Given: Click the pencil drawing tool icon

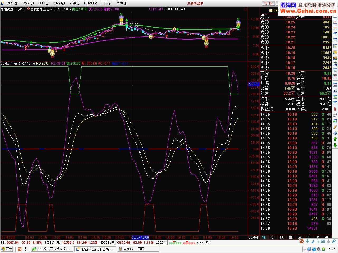Looking at the screenshot, I should [335, 127].
